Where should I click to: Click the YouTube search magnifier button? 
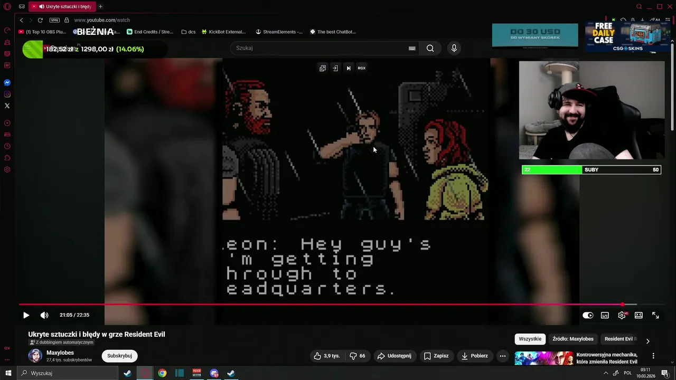(430, 48)
